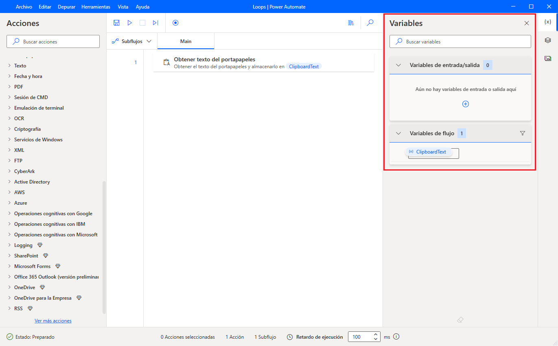Run the flow with the play icon

129,23
